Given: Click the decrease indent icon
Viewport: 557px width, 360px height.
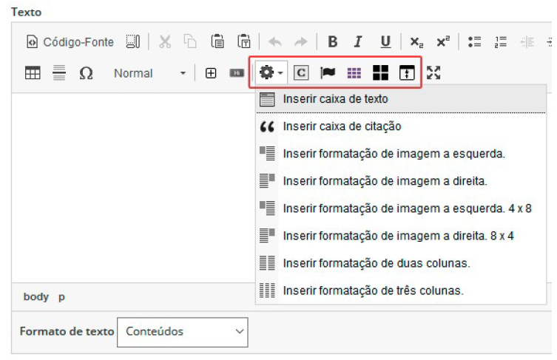Looking at the screenshot, I should pyautogui.click(x=527, y=42).
